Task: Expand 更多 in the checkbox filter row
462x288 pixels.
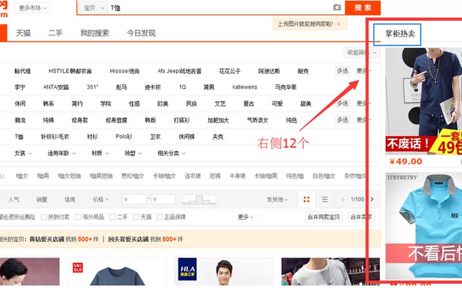Action: pyautogui.click(x=246, y=217)
